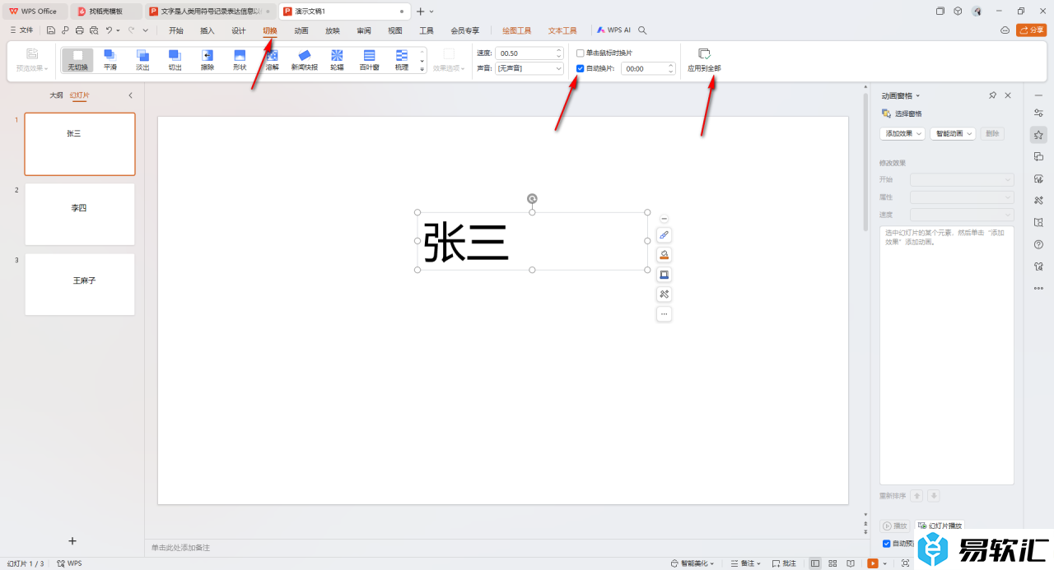Open the 智能动画 dropdown
Image resolution: width=1054 pixels, height=570 pixels.
click(953, 133)
